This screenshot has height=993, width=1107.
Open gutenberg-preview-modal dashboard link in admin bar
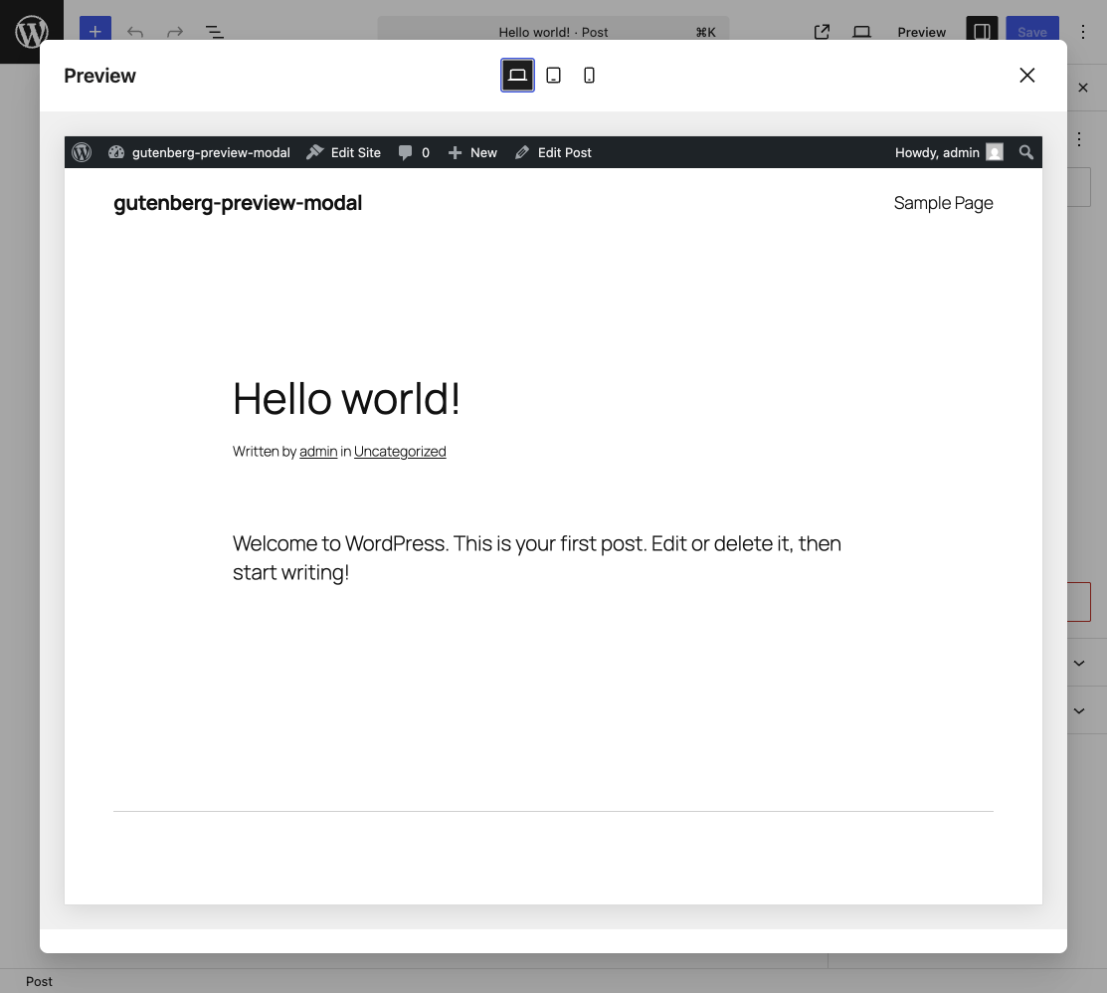[199, 152]
